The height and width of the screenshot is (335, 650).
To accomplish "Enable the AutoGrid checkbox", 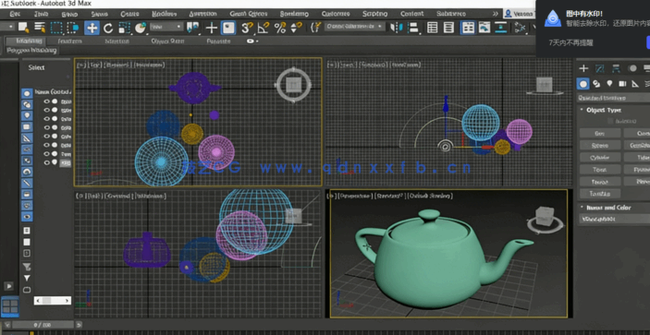I will coord(610,121).
